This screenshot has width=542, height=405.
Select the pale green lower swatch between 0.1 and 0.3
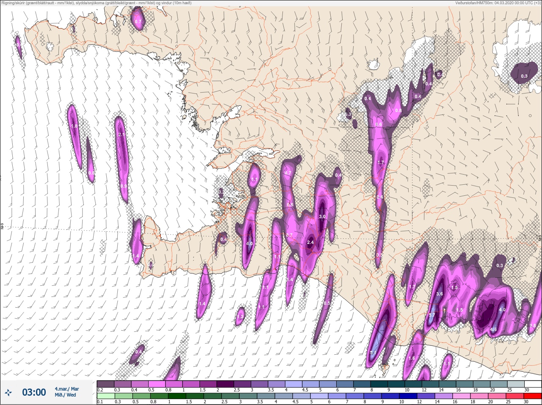[x=106, y=396]
